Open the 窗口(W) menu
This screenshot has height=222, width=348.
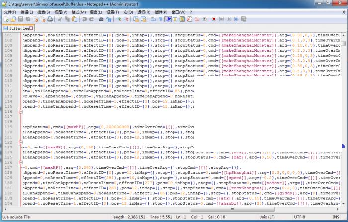[178, 12]
